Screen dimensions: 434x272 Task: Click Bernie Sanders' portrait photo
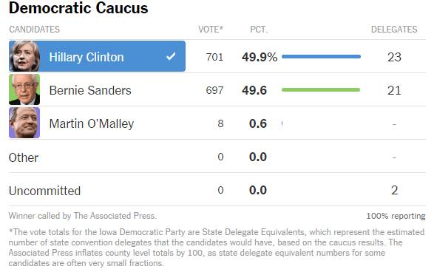coord(24,89)
